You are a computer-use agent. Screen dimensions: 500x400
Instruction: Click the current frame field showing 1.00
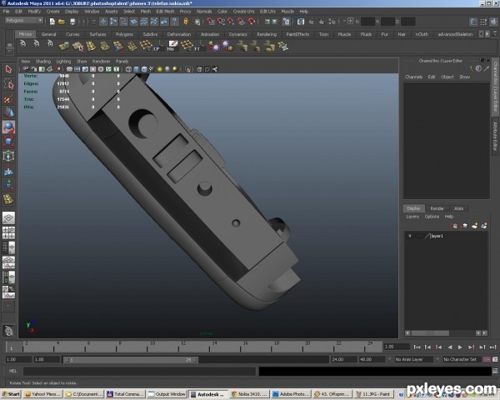click(397, 347)
